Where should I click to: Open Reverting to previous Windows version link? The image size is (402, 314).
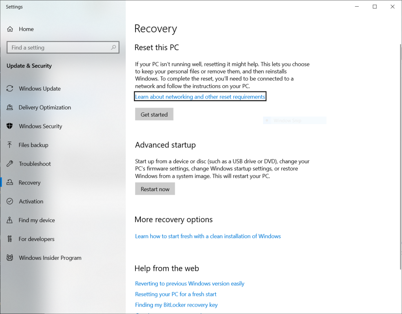point(190,283)
